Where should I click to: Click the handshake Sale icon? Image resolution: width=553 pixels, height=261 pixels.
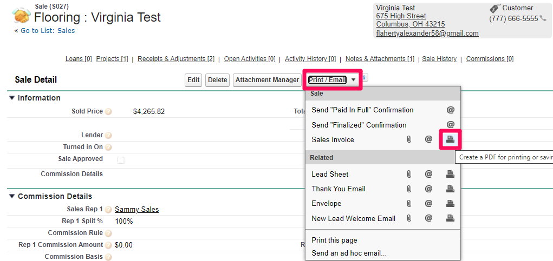point(21,16)
